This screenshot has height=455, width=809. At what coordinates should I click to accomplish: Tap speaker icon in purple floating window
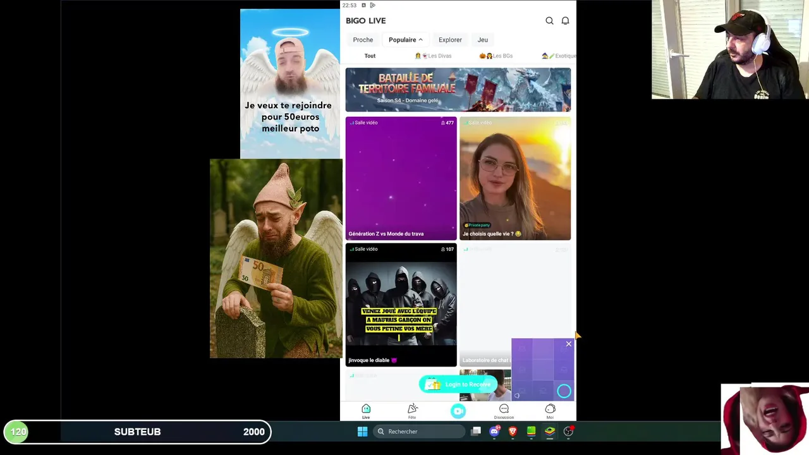click(x=517, y=396)
